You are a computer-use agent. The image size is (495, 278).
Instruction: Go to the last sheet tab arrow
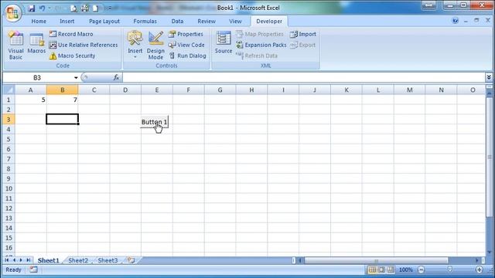pos(28,260)
